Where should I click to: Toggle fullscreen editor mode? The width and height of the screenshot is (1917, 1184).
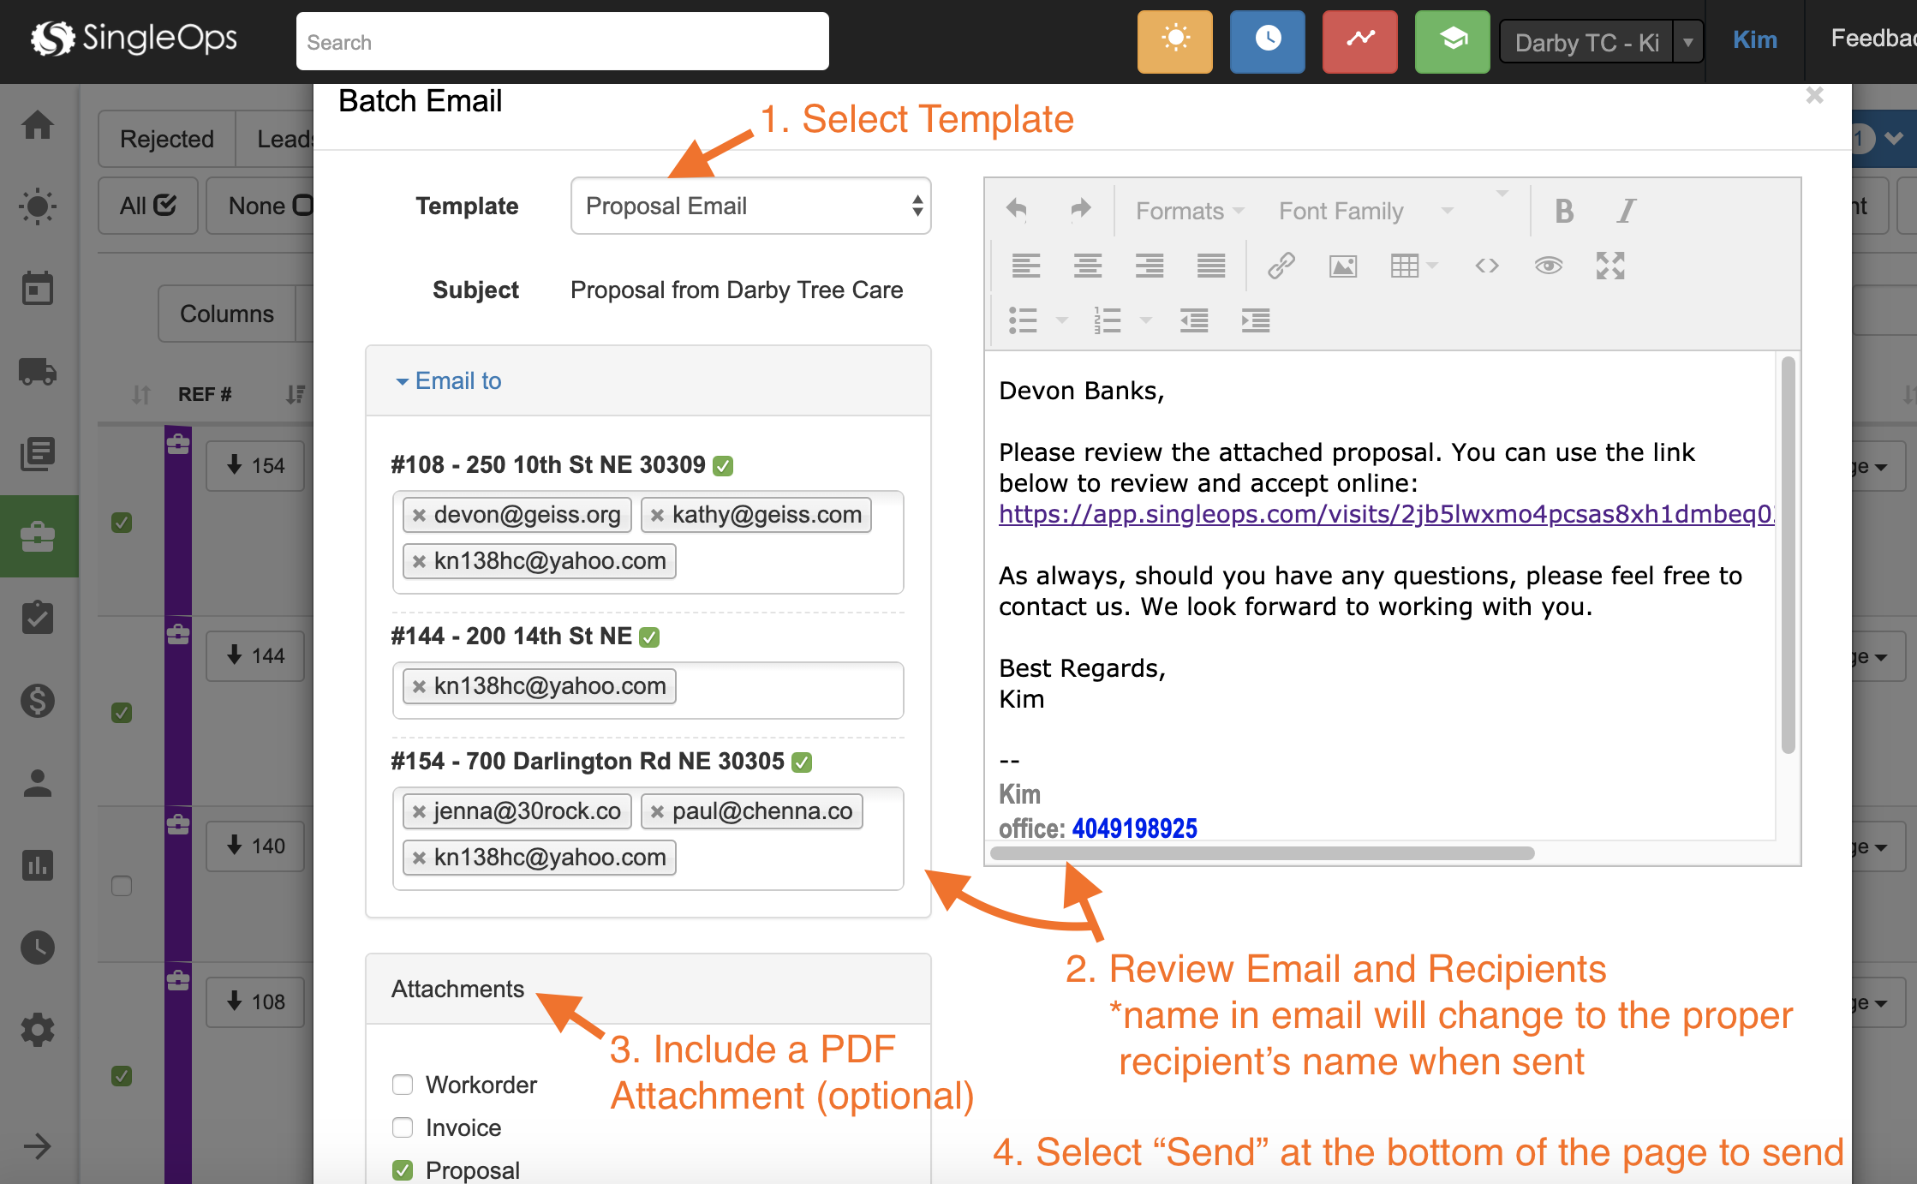[x=1610, y=266]
